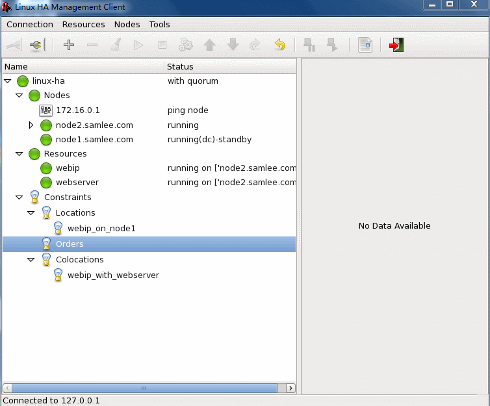
Task: Click the horizontal scrollbar right arrow
Action: (290, 388)
